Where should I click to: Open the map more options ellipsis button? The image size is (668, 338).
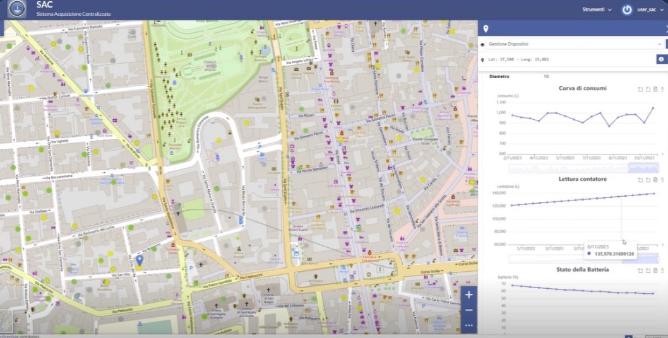click(x=468, y=325)
